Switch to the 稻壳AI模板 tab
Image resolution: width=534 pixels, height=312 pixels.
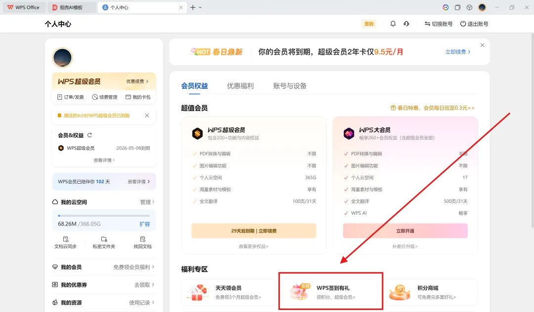pyautogui.click(x=72, y=7)
